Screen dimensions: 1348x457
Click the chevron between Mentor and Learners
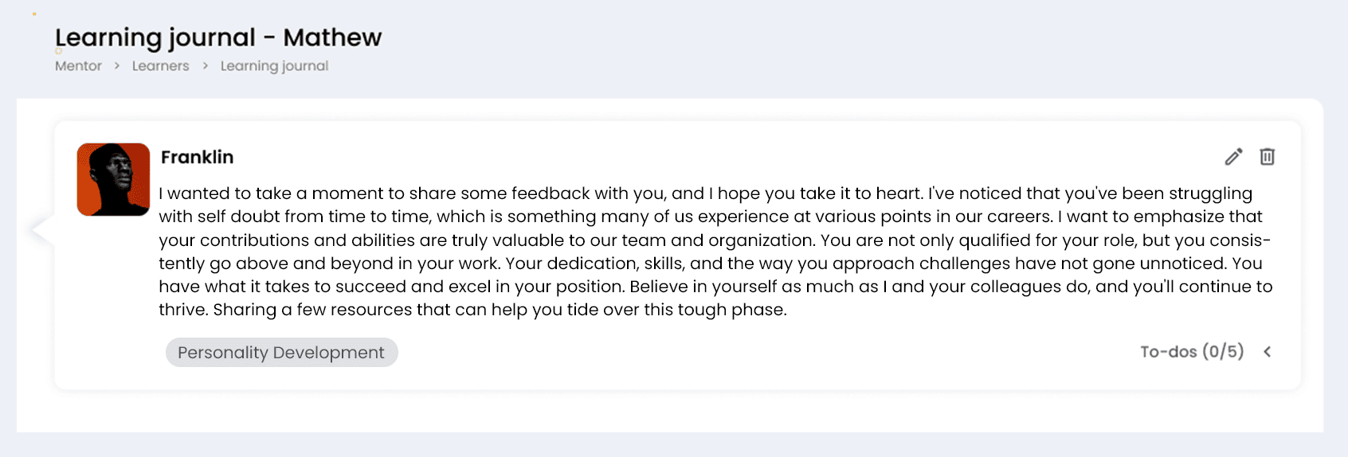(116, 66)
